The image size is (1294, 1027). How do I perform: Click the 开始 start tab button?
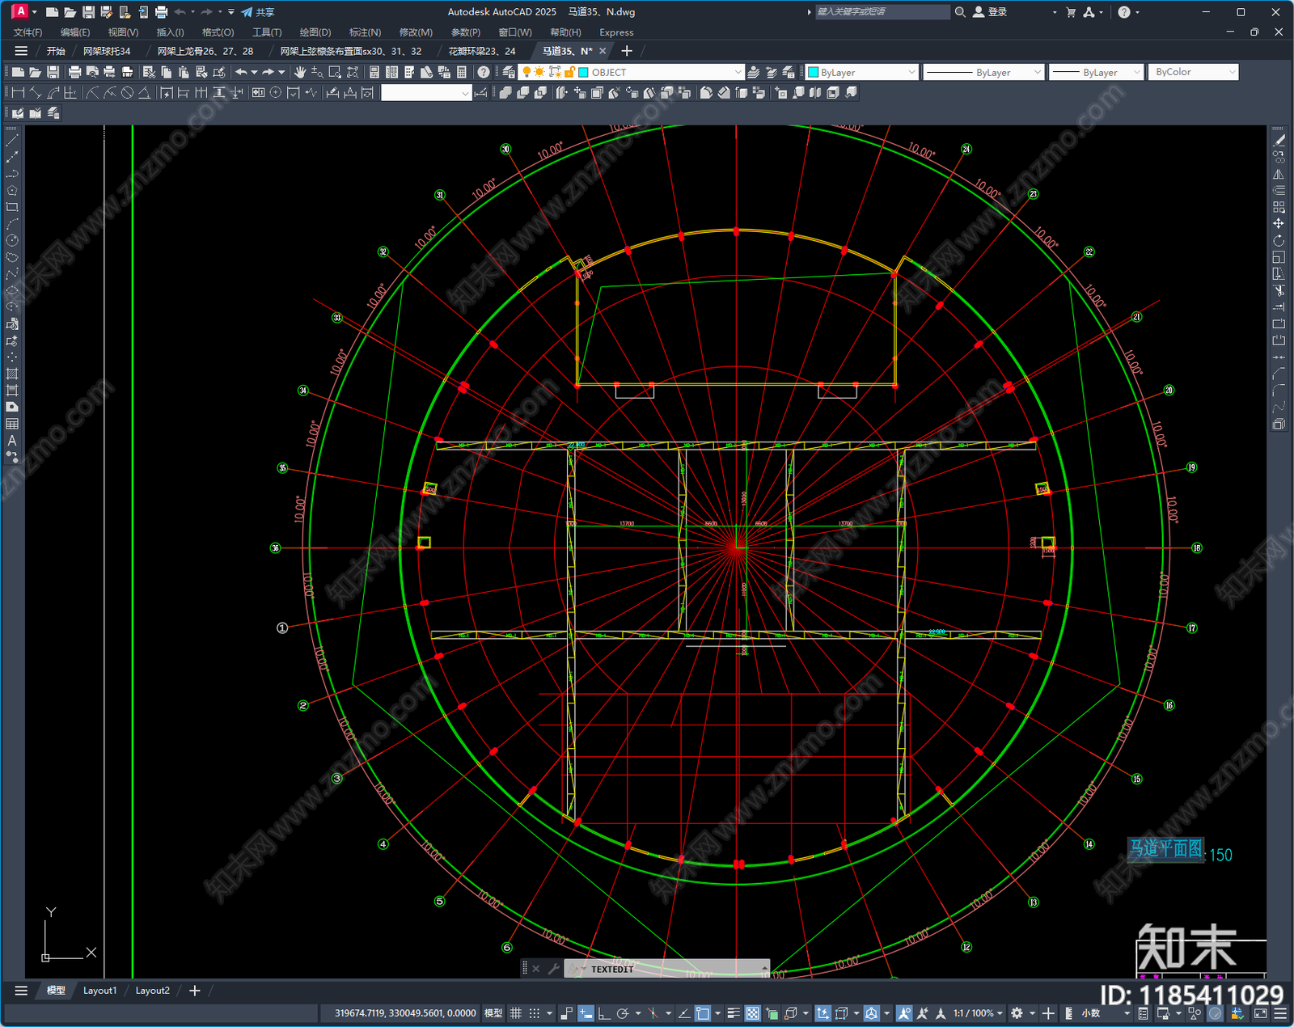tap(56, 51)
